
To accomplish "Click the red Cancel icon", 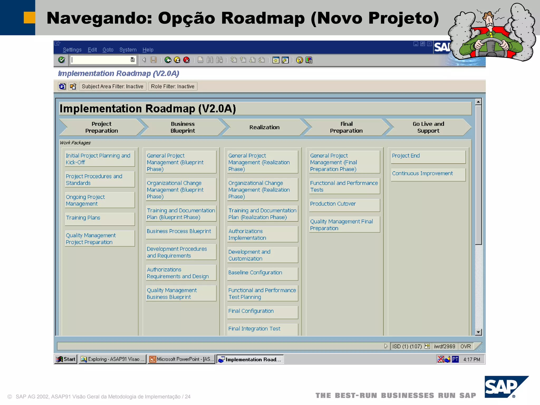I will pyautogui.click(x=186, y=60).
